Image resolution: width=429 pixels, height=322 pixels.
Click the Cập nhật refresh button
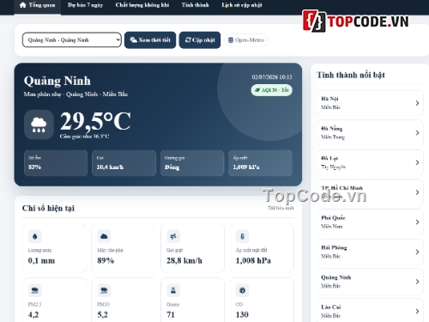point(200,39)
